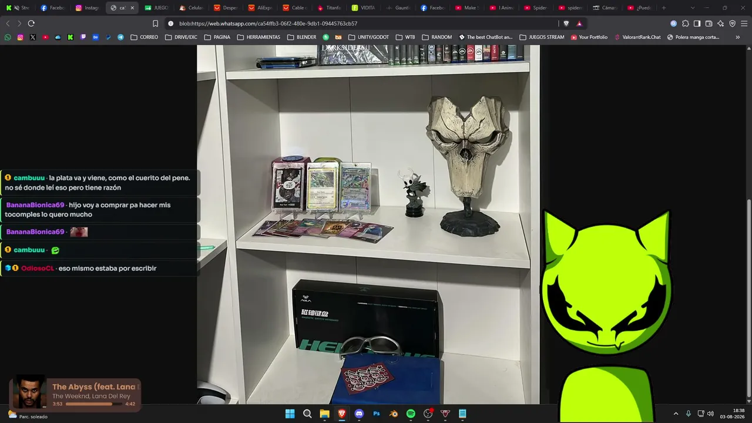Screen dimensions: 752x423
Task: Open the tab search dropdown
Action: coord(693,8)
